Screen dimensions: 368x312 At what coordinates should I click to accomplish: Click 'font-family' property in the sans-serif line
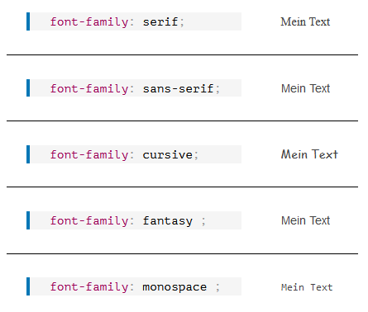[89, 88]
